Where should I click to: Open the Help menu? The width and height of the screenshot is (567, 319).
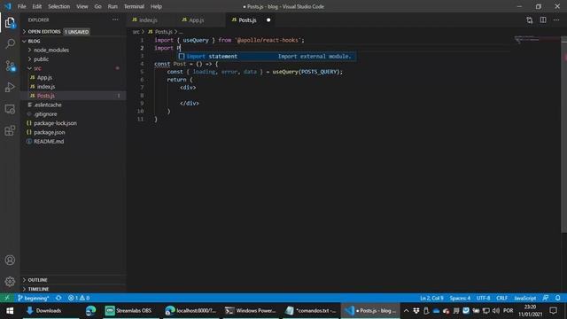click(x=156, y=6)
